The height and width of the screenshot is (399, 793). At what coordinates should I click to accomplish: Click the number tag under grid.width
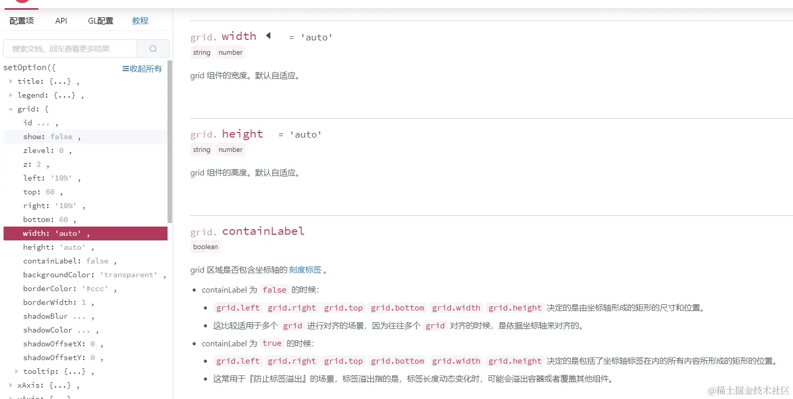[231, 52]
